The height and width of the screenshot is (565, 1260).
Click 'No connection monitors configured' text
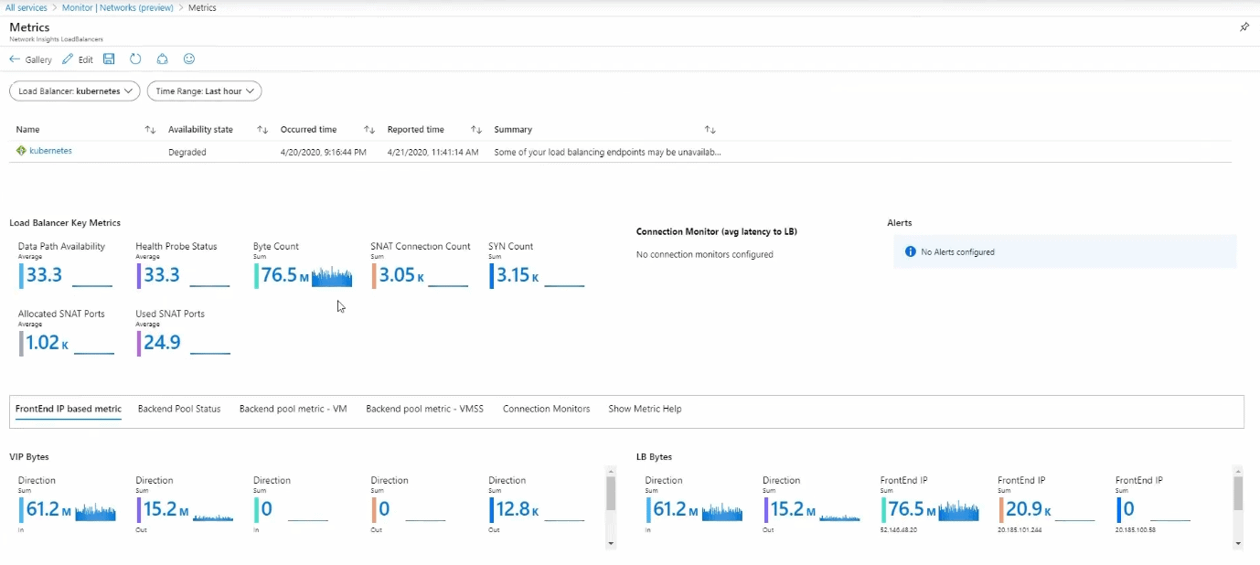[x=705, y=254]
